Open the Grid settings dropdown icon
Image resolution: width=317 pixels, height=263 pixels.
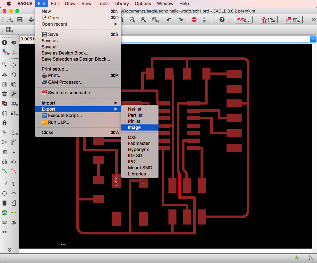click(10, 30)
